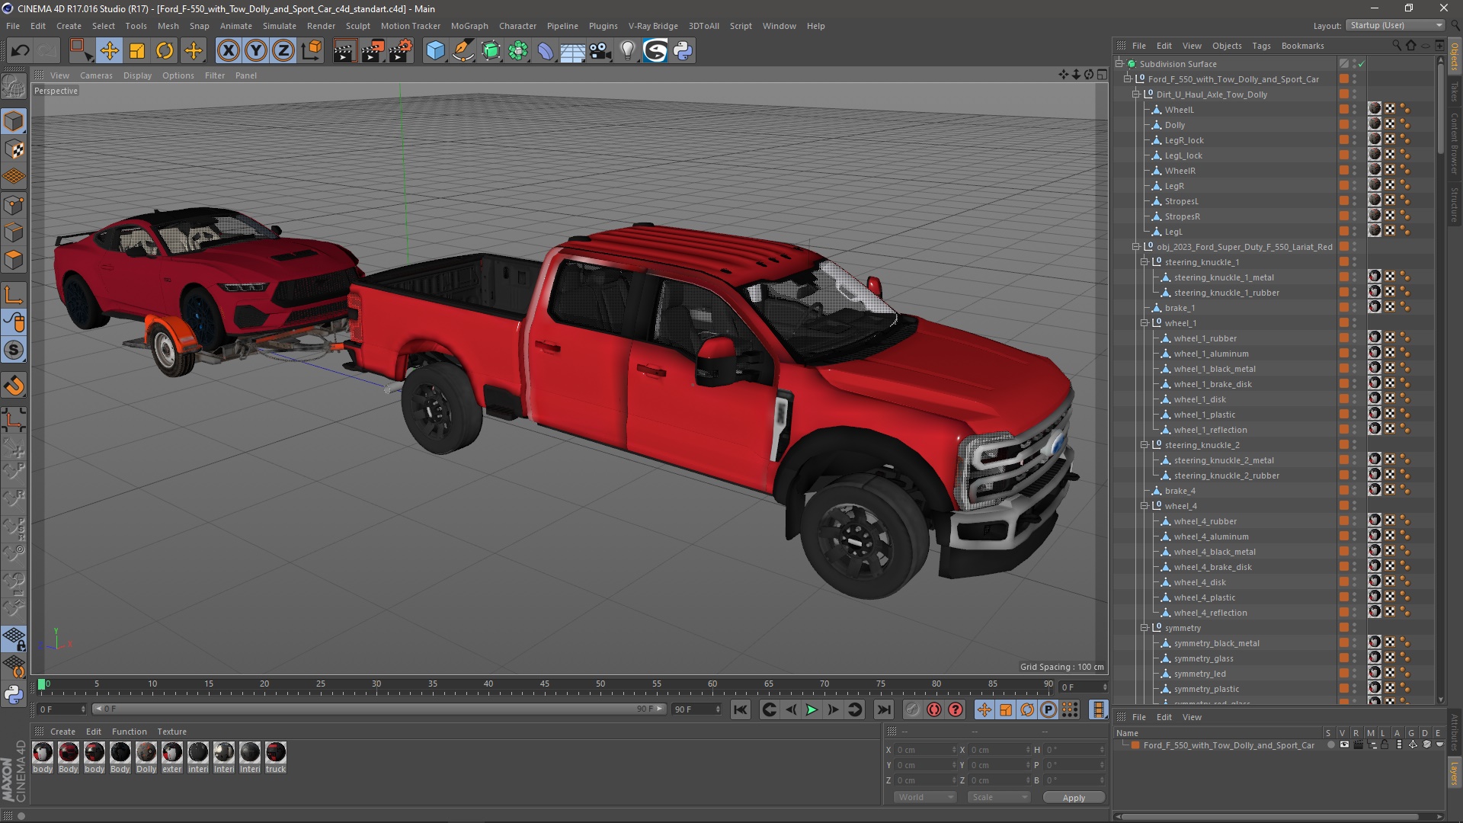Click the X position input field
The height and width of the screenshot is (823, 1463).
click(926, 750)
